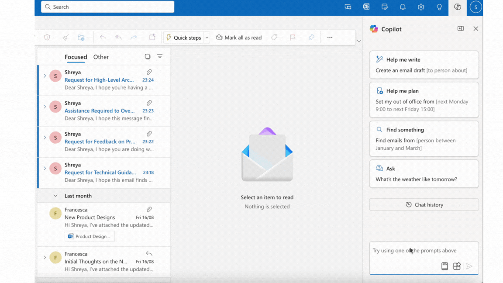The height and width of the screenshot is (283, 503).
Task: Open the Settings gear
Action: coord(421,7)
